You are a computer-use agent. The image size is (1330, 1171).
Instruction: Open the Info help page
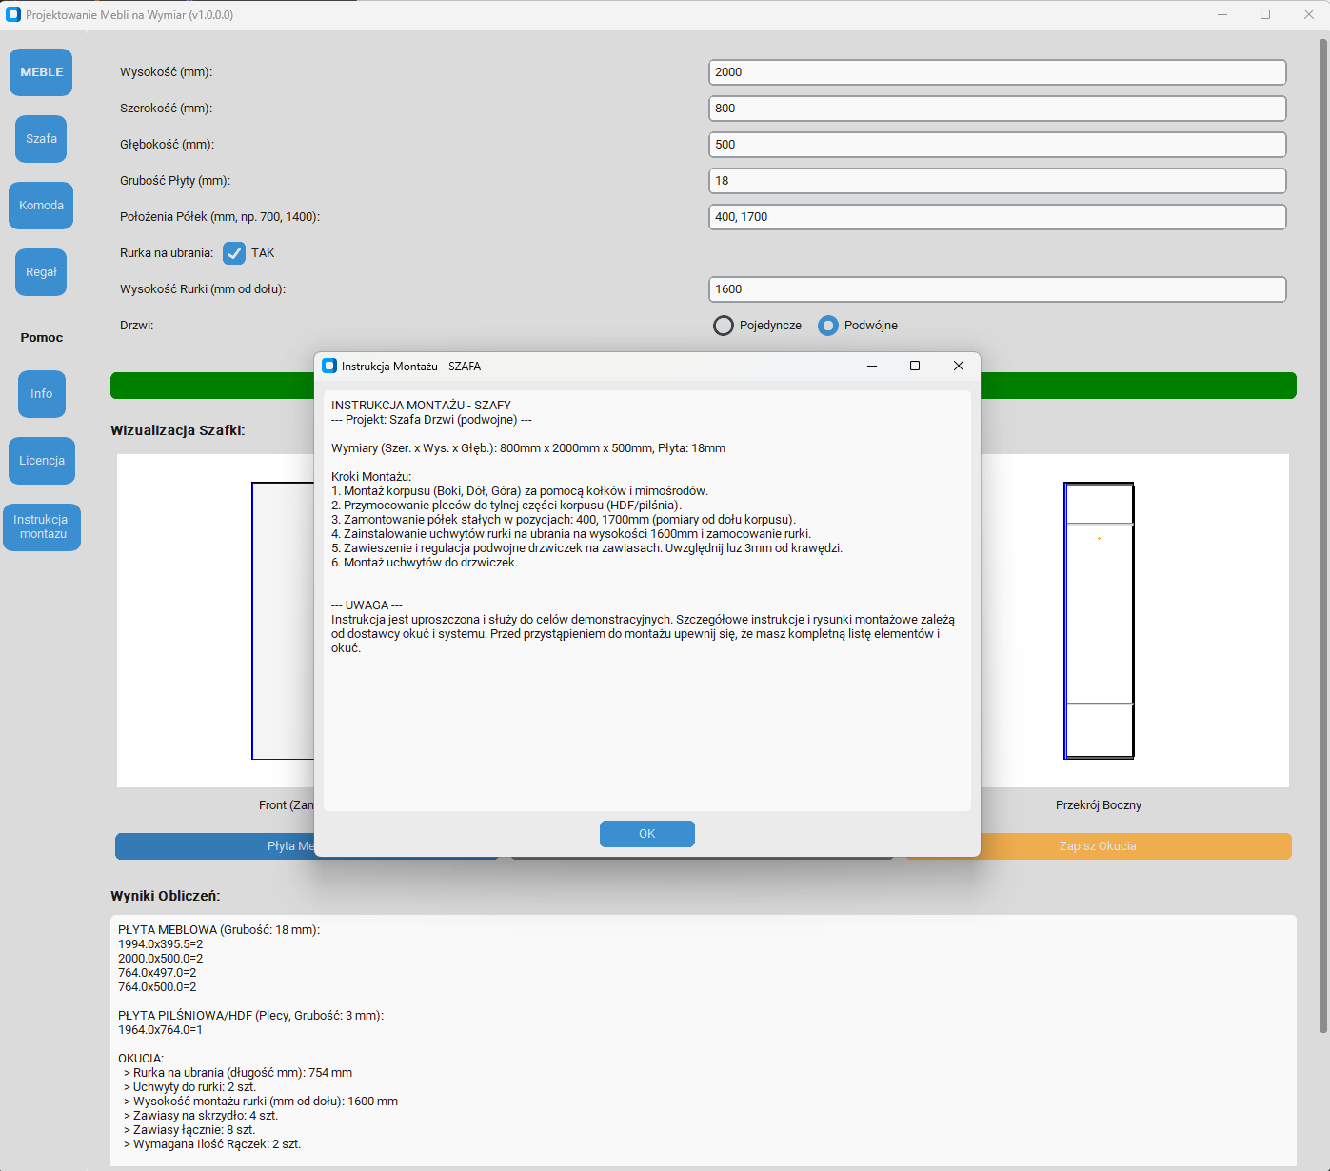pyautogui.click(x=41, y=394)
